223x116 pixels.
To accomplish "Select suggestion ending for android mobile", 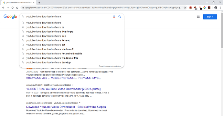I will pos(72,53).
